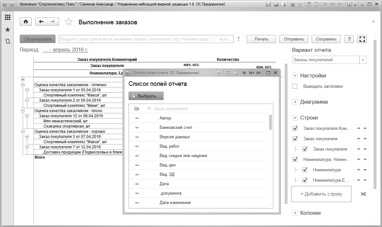Screen dimensions: 382x227
Task: Click settings panel vertical scrollbar
Action: (x=375, y=114)
